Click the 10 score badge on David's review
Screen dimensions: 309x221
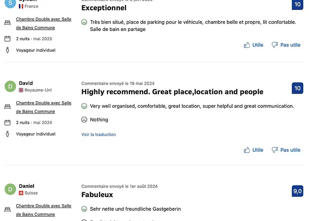click(x=298, y=88)
